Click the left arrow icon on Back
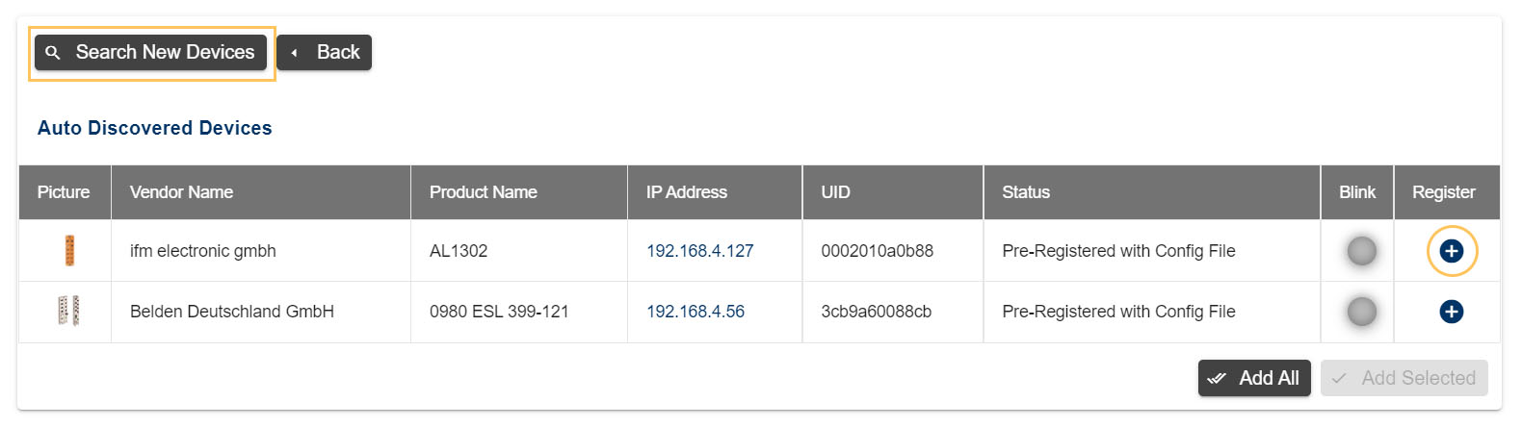The height and width of the screenshot is (427, 1522). pyautogui.click(x=294, y=53)
